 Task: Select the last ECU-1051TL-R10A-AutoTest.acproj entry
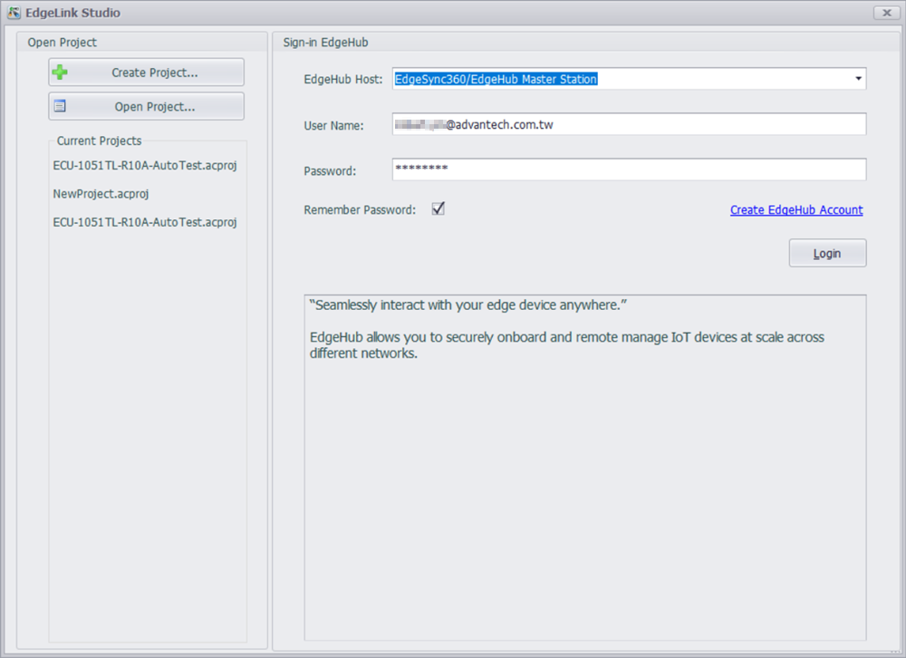click(145, 222)
